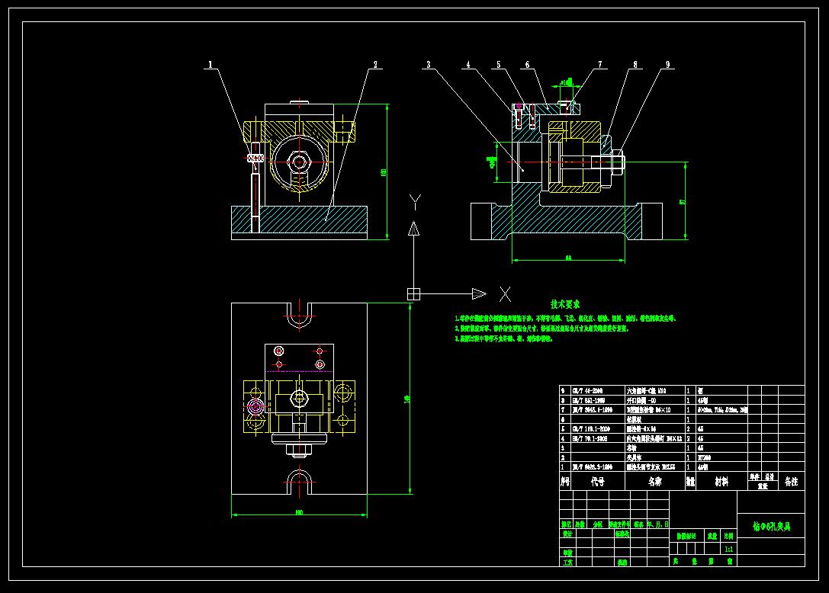Screen dimensions: 829x593
Task: Select the 名称 column header
Action: tap(655, 482)
